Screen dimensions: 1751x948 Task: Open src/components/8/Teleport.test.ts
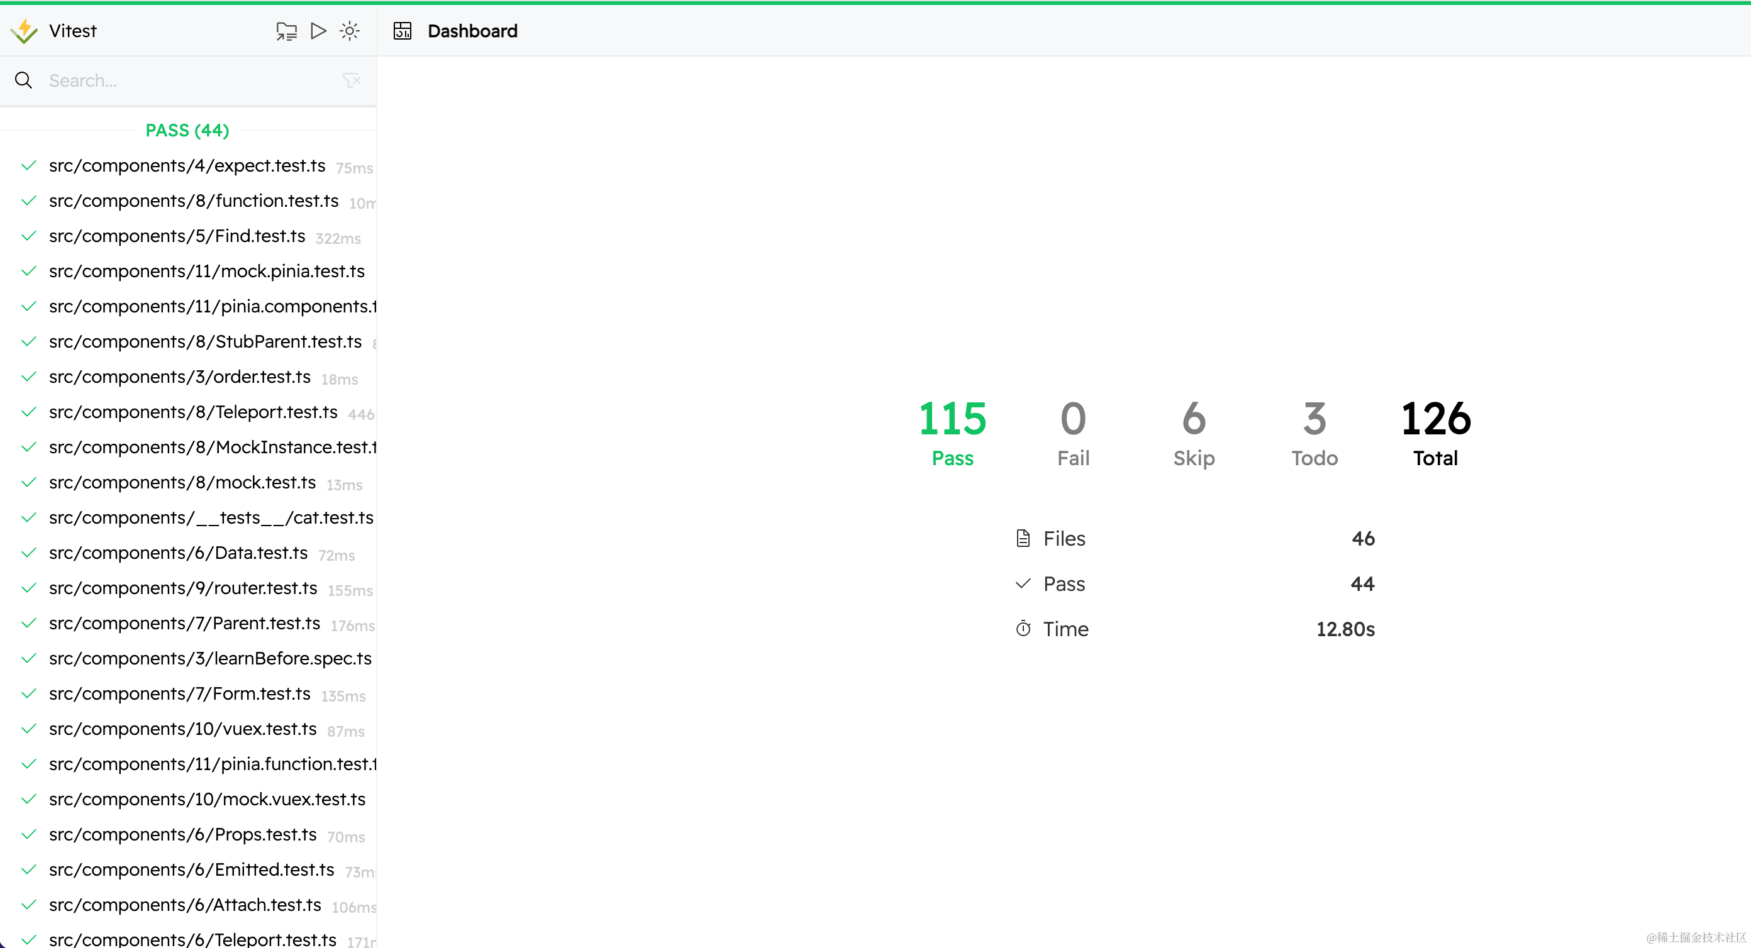point(193,412)
